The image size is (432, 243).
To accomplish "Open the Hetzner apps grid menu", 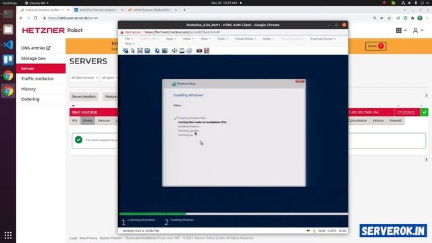I will click(401, 30).
